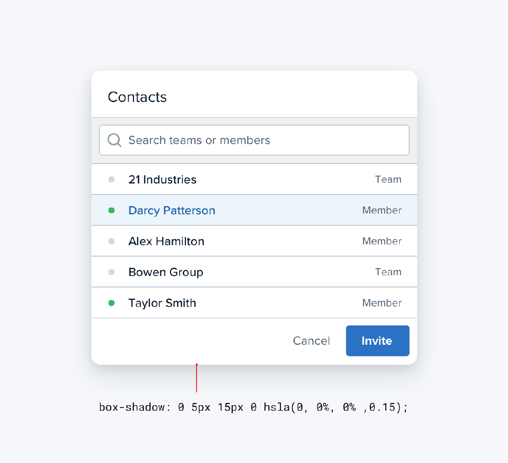Click green status dot beside Darcy Patterson
Image resolution: width=508 pixels, height=463 pixels.
coord(111,210)
